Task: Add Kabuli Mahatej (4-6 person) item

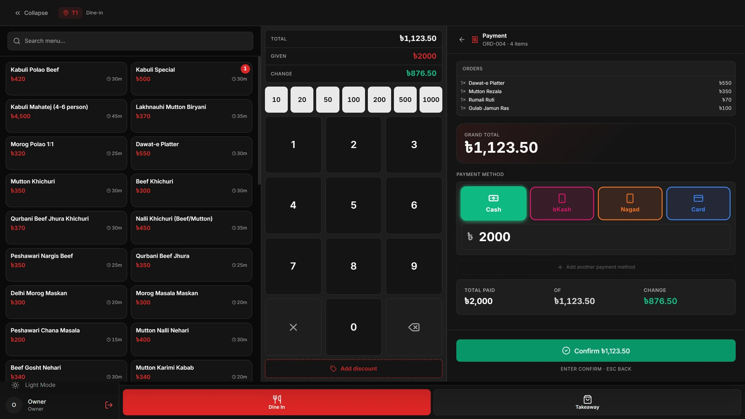Action: coord(66,116)
